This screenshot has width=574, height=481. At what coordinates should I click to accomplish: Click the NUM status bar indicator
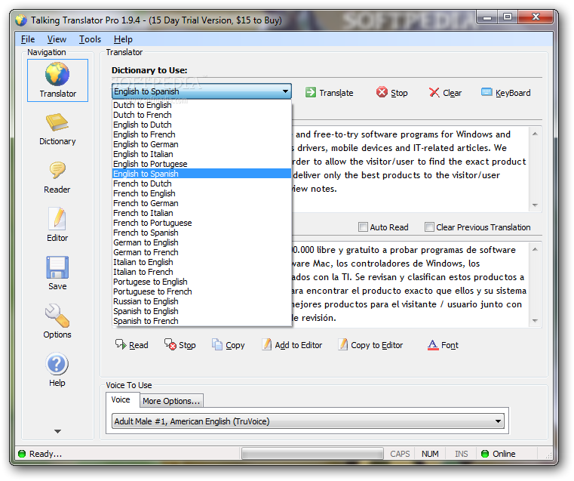[x=430, y=454]
